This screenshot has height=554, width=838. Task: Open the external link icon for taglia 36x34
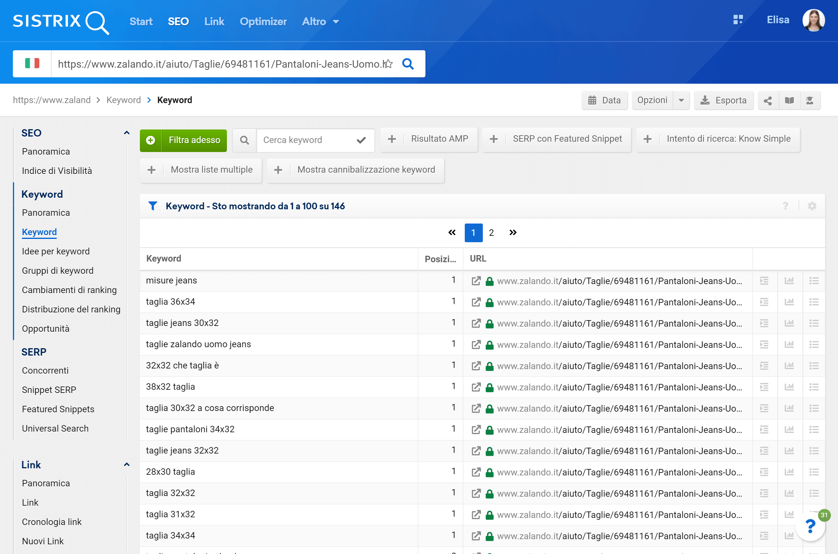(x=476, y=302)
